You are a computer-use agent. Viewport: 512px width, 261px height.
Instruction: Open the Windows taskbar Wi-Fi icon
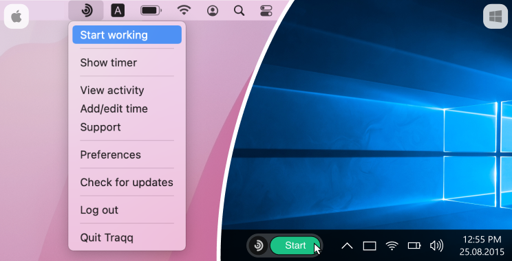(x=392, y=246)
